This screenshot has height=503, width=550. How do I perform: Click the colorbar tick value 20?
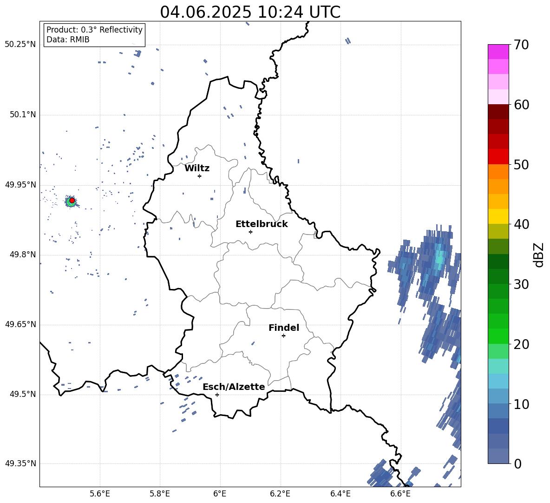coord(521,344)
